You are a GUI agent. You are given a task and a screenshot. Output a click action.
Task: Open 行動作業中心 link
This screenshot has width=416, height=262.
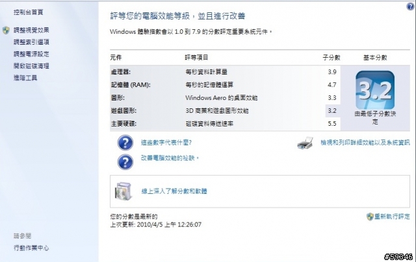click(x=31, y=248)
